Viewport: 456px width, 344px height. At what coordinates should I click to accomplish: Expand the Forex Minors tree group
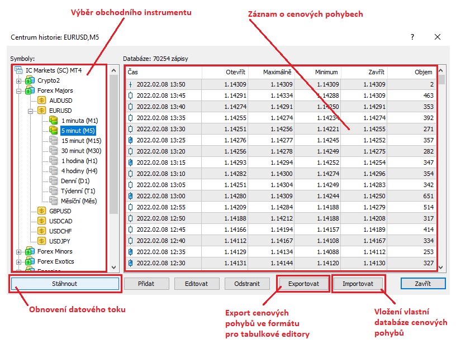point(18,251)
